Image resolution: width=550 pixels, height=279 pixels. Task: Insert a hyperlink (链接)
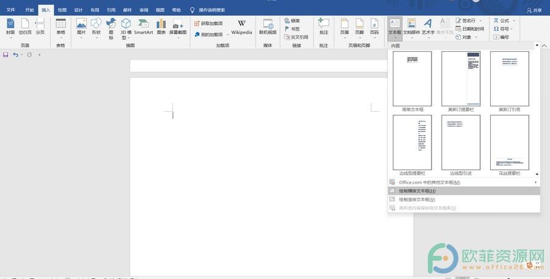pyautogui.click(x=292, y=21)
